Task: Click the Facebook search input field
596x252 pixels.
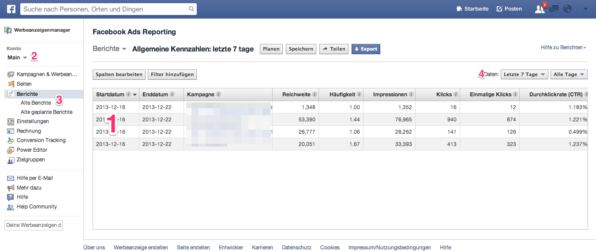Action: point(104,9)
